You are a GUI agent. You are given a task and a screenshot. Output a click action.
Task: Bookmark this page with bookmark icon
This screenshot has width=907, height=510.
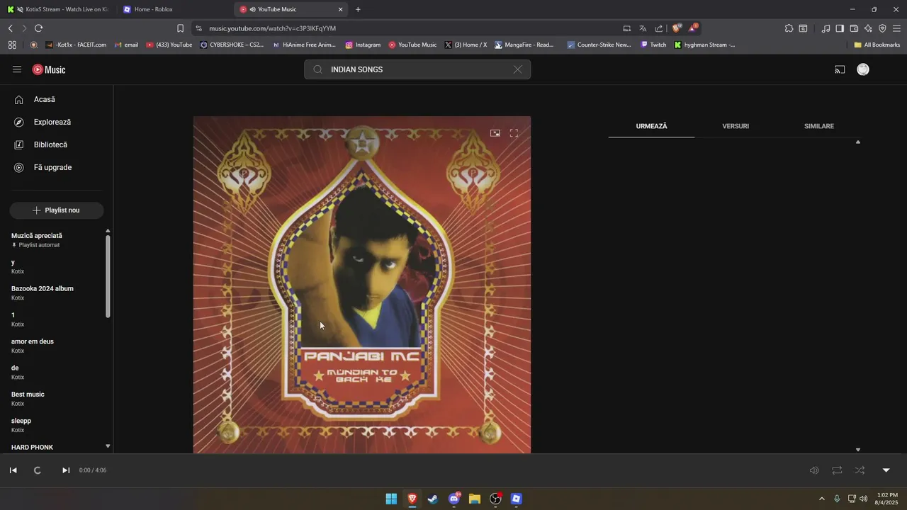(x=180, y=28)
